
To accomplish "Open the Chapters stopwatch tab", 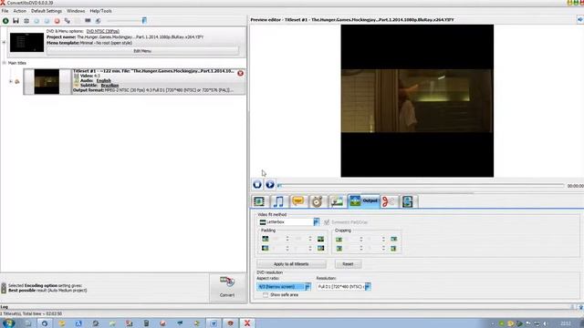I will click(x=318, y=201).
